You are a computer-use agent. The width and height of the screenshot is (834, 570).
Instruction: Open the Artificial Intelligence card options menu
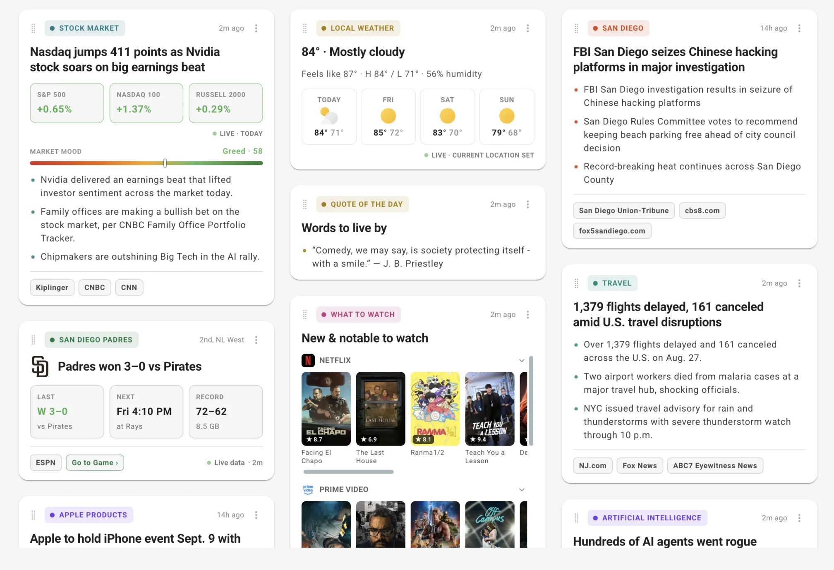[799, 518]
